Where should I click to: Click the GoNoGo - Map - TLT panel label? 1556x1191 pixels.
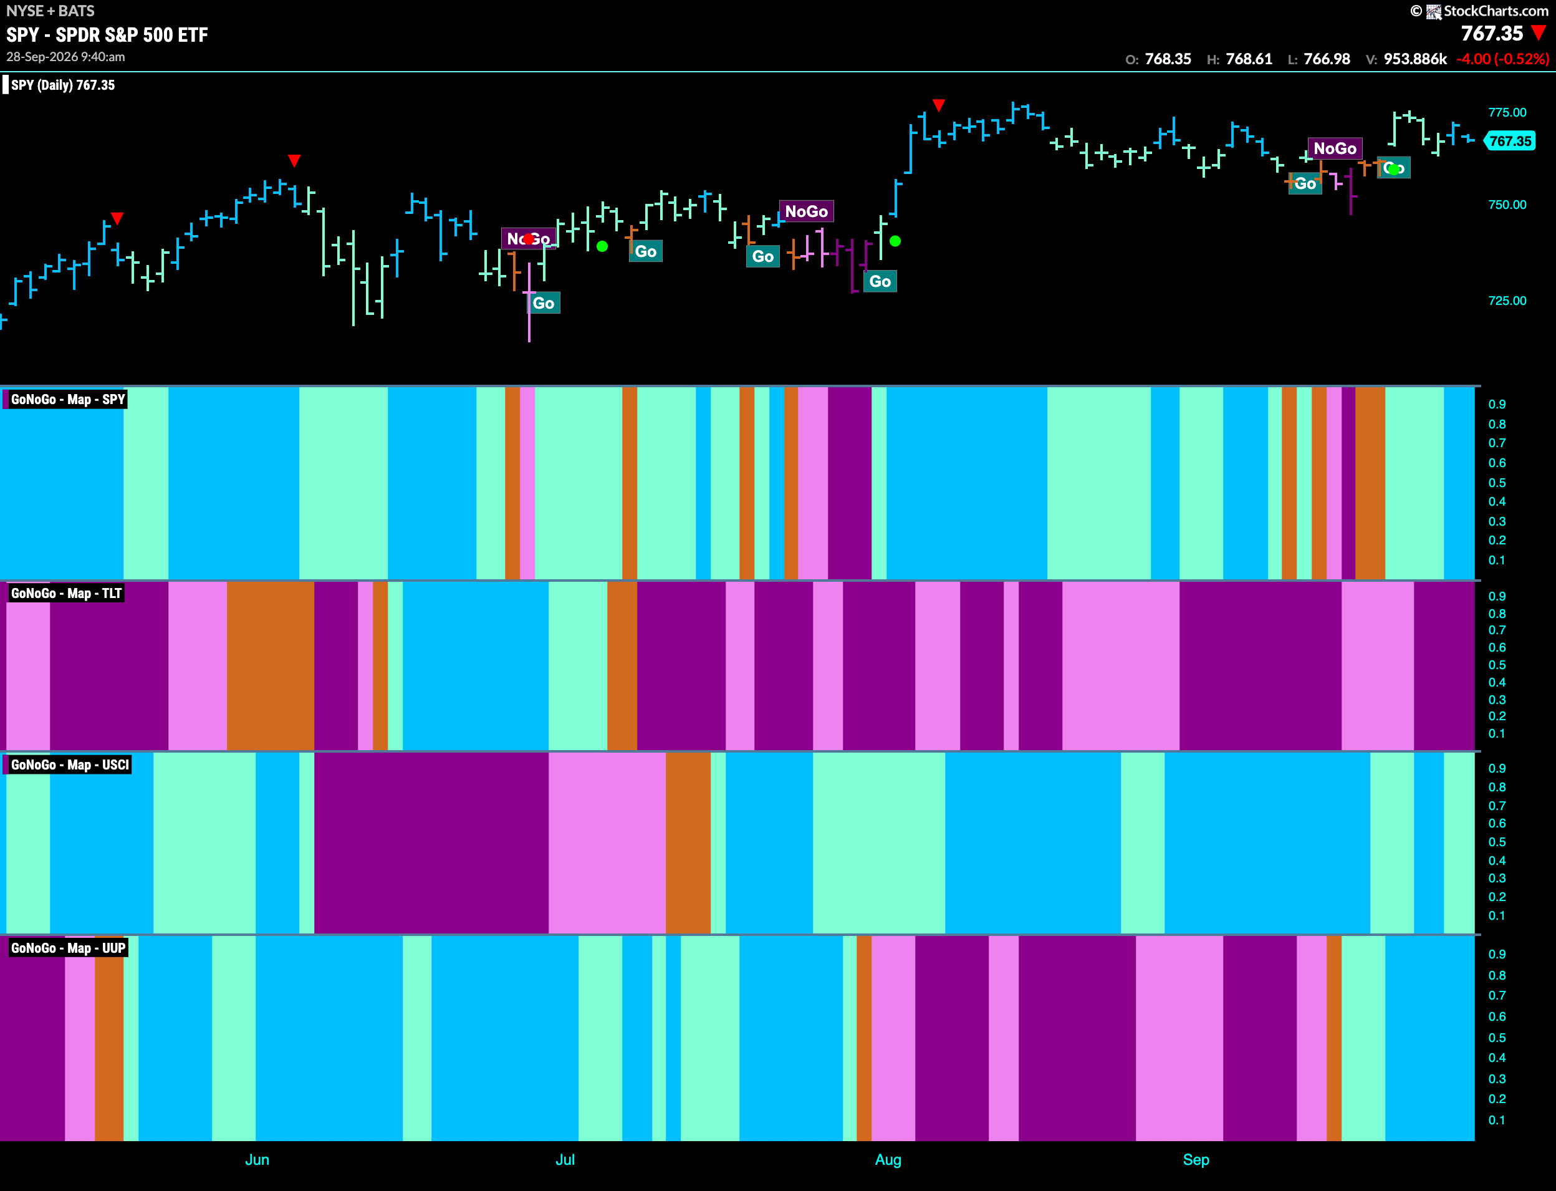[x=66, y=594]
